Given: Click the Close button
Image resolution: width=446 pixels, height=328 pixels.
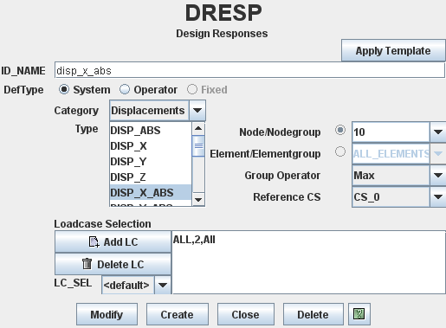Looking at the screenshot, I should [246, 314].
